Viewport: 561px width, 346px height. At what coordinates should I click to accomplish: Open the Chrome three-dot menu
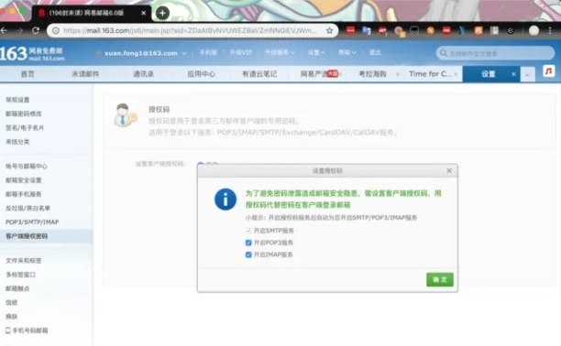click(550, 31)
